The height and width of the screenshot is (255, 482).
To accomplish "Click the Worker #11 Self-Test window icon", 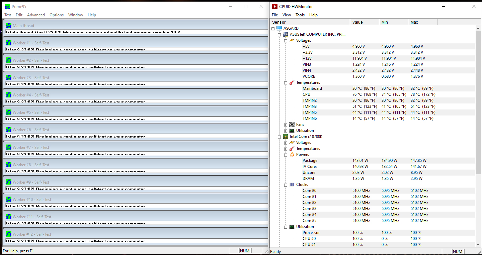I will click(9, 217).
